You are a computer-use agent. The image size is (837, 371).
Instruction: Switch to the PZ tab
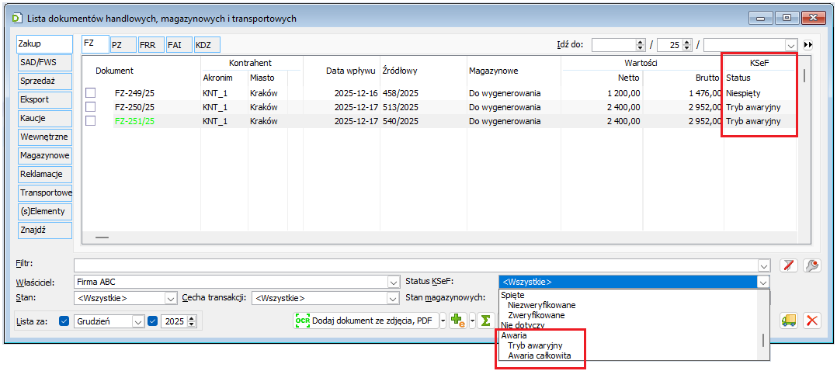pyautogui.click(x=123, y=45)
